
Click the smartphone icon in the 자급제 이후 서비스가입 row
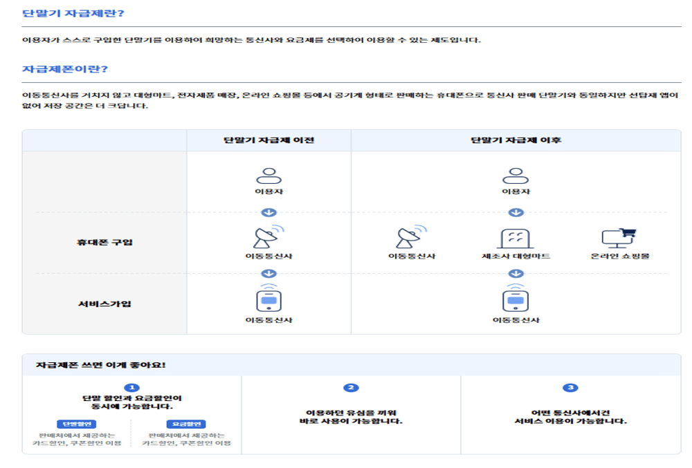[x=516, y=299]
